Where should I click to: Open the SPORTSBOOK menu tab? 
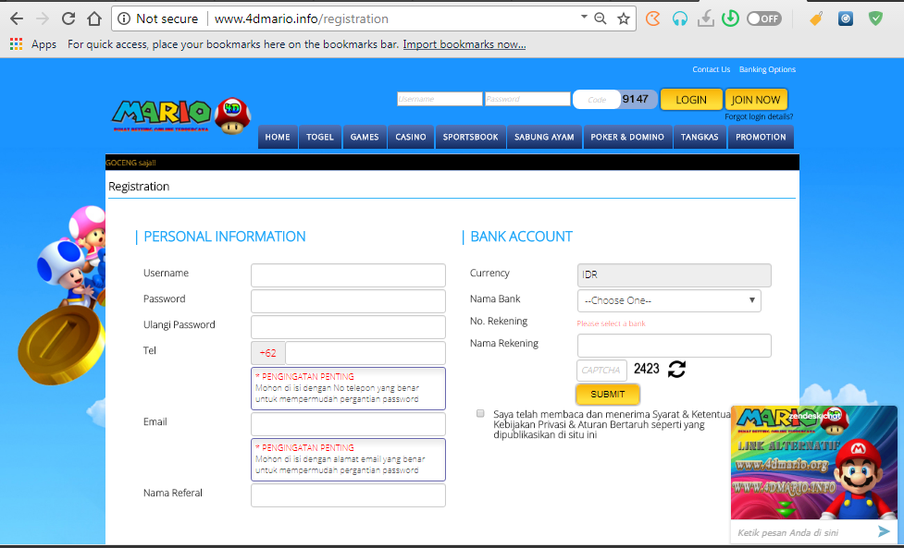(x=470, y=137)
